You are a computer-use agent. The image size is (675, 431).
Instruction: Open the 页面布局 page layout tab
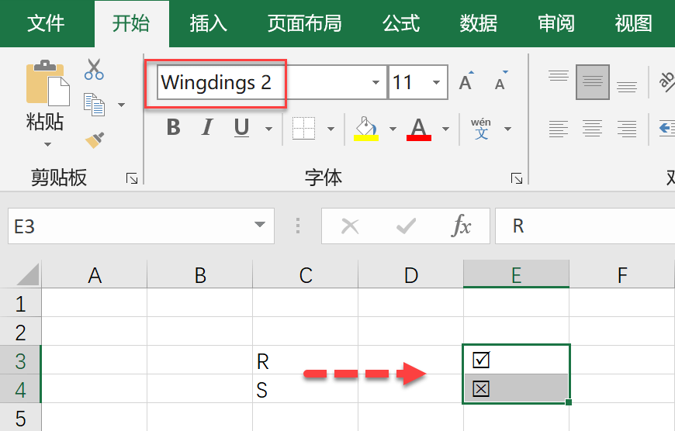click(x=304, y=23)
